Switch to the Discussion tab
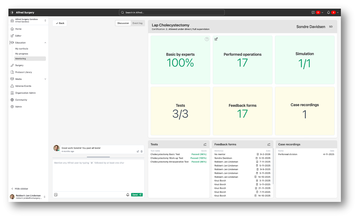This screenshot has height=219, width=358. click(x=123, y=23)
